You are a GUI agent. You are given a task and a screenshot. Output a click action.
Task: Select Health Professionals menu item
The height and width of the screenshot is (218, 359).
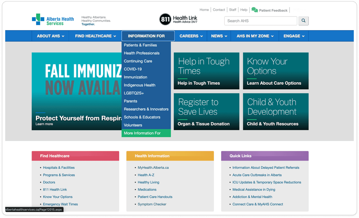tap(146, 53)
